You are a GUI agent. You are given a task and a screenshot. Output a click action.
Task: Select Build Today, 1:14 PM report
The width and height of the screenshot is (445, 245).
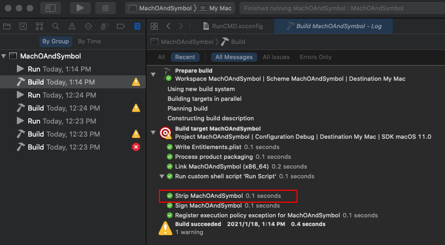(73, 82)
